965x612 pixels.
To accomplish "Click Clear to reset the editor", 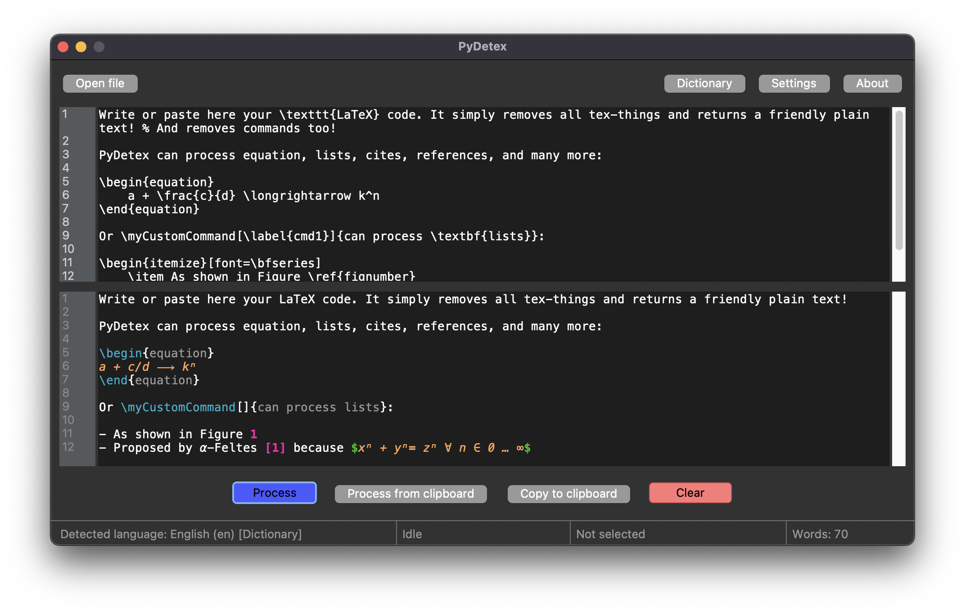I will pos(690,492).
